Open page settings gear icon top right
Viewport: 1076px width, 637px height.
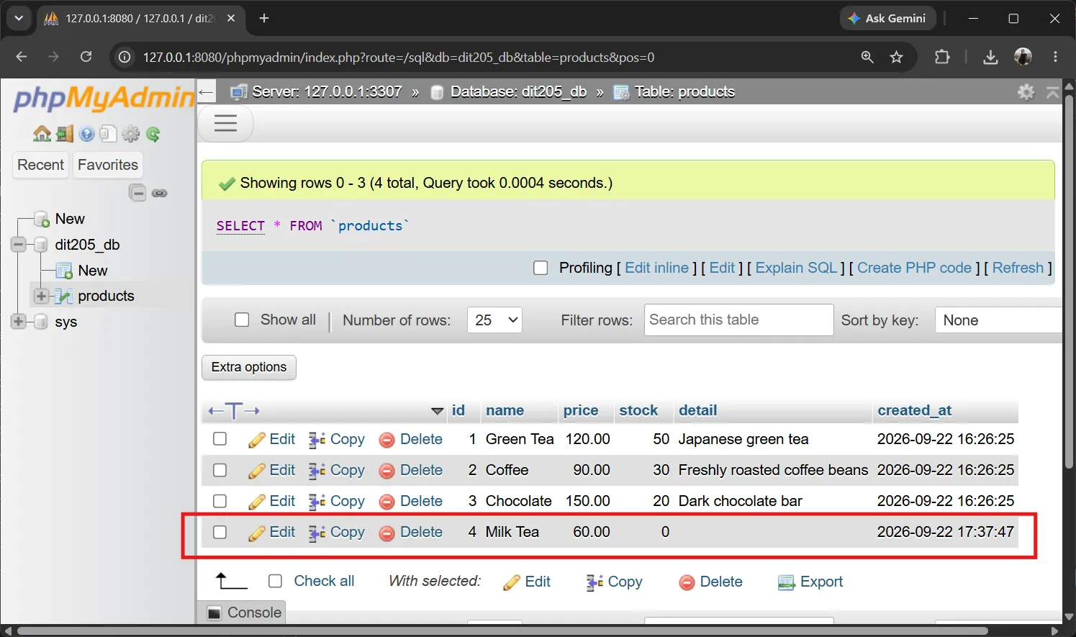coord(1026,92)
